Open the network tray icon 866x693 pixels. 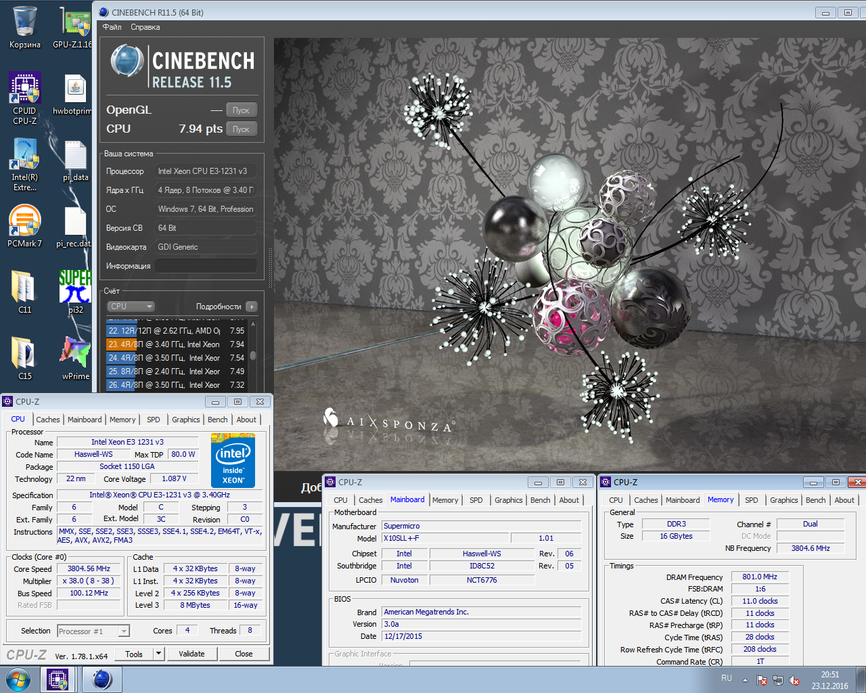click(778, 680)
